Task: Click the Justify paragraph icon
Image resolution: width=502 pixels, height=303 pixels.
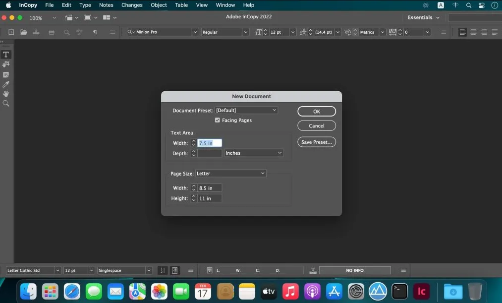Action: 495,32
